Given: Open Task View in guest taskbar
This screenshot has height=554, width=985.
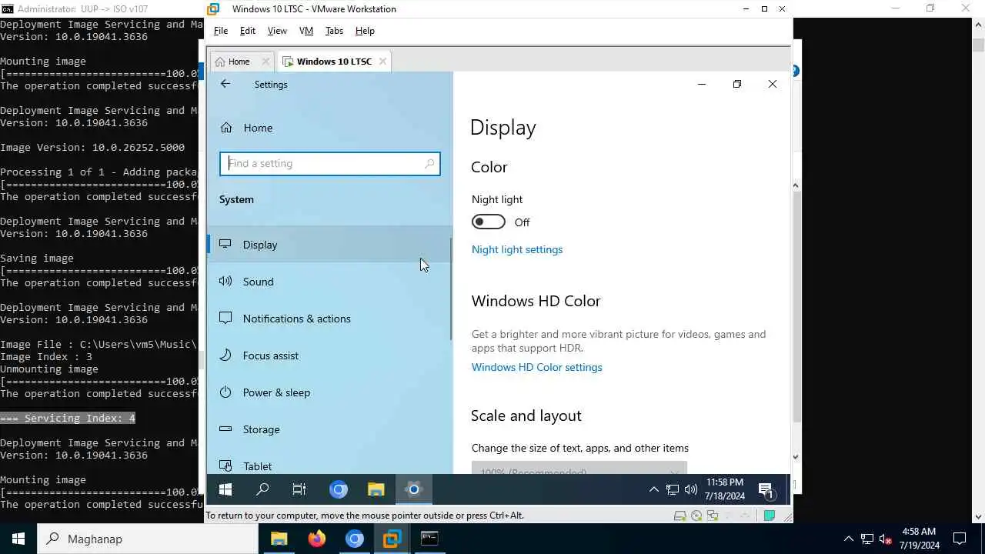Looking at the screenshot, I should click(x=299, y=489).
